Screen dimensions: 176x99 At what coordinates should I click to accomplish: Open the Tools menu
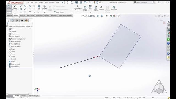pos(46,2)
